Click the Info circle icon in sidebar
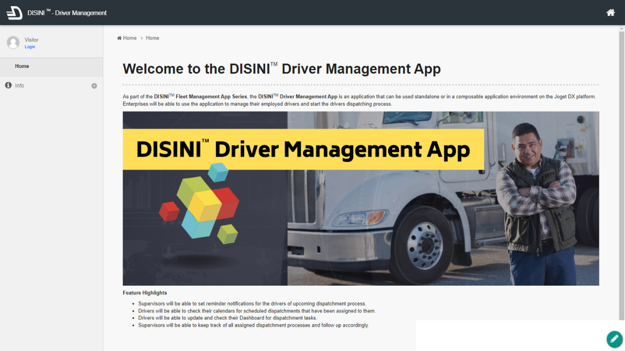This screenshot has height=351, width=625. pos(8,85)
